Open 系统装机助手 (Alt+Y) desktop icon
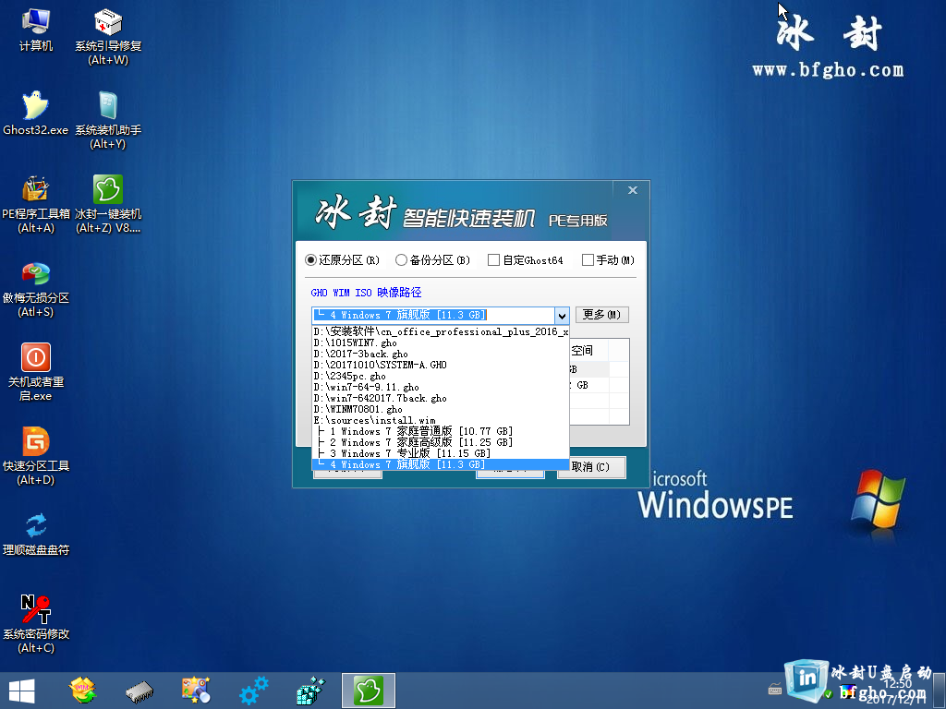The width and height of the screenshot is (946, 709). (x=108, y=121)
